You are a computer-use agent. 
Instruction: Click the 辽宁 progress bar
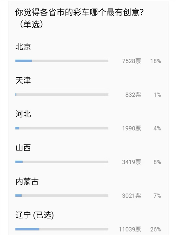click(62, 229)
